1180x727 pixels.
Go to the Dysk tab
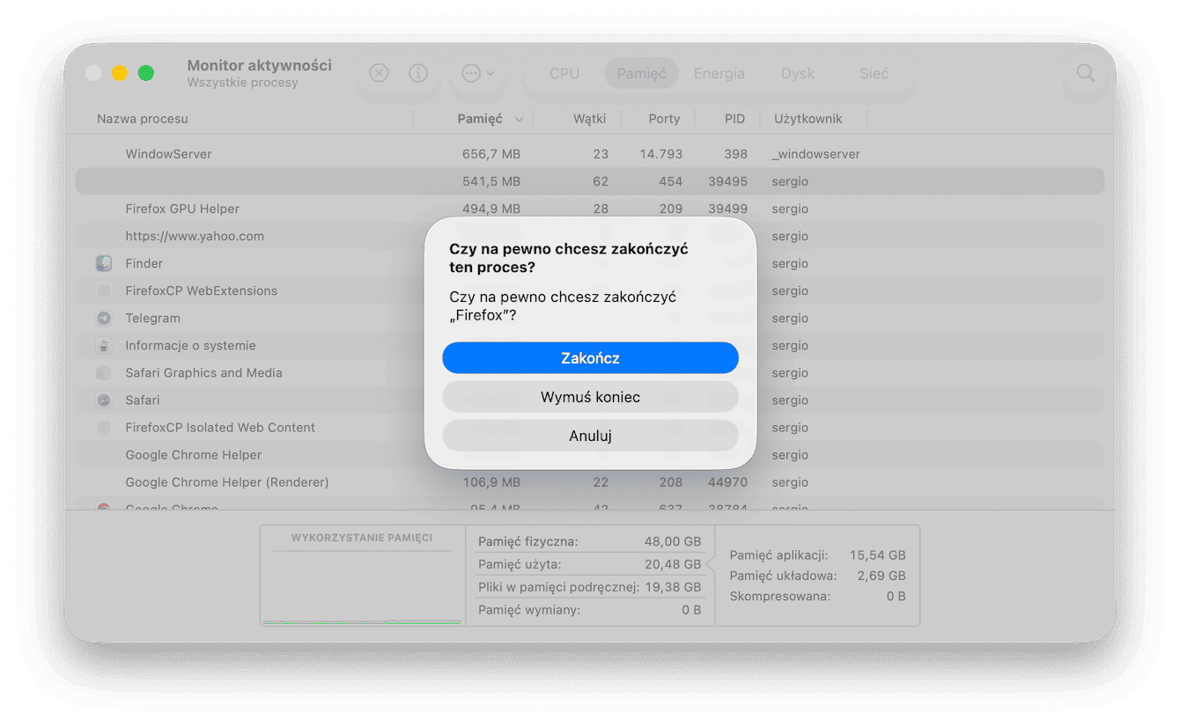(798, 74)
